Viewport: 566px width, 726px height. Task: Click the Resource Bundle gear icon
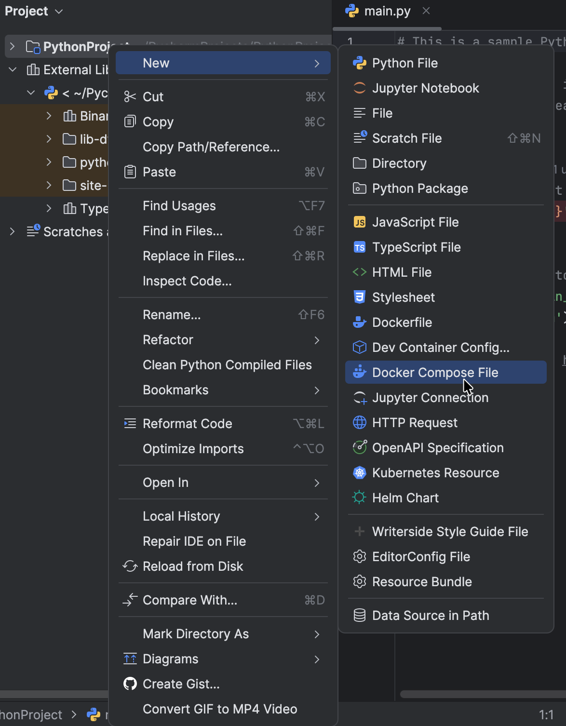click(x=360, y=582)
